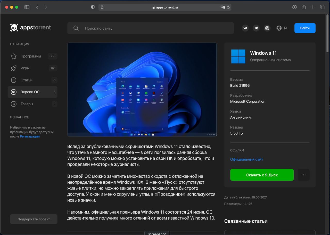Click the Дата публикации: 16.06.2021 text
Screen dimensions: 330x235
(x=246, y=197)
